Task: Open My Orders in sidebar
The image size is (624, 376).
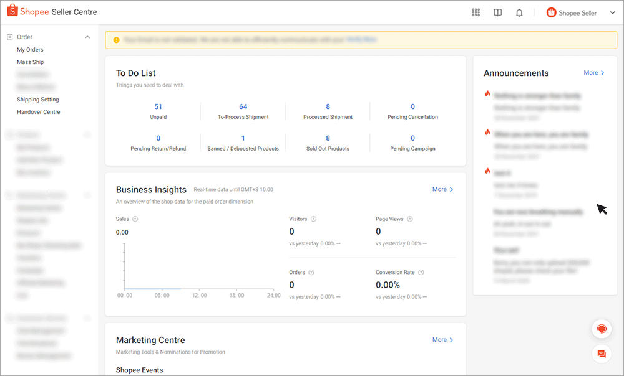Action: point(30,50)
